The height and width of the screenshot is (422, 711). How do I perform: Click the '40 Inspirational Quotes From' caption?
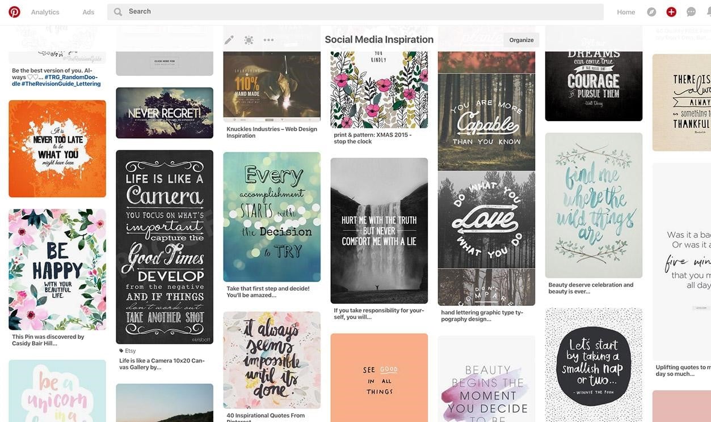point(266,417)
